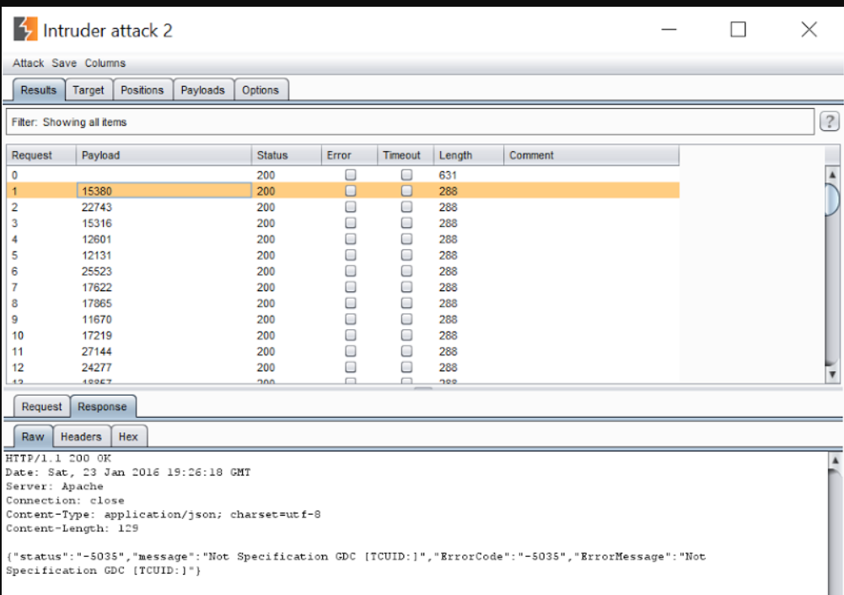The height and width of the screenshot is (595, 844).
Task: Switch to the Payloads tab
Action: (203, 90)
